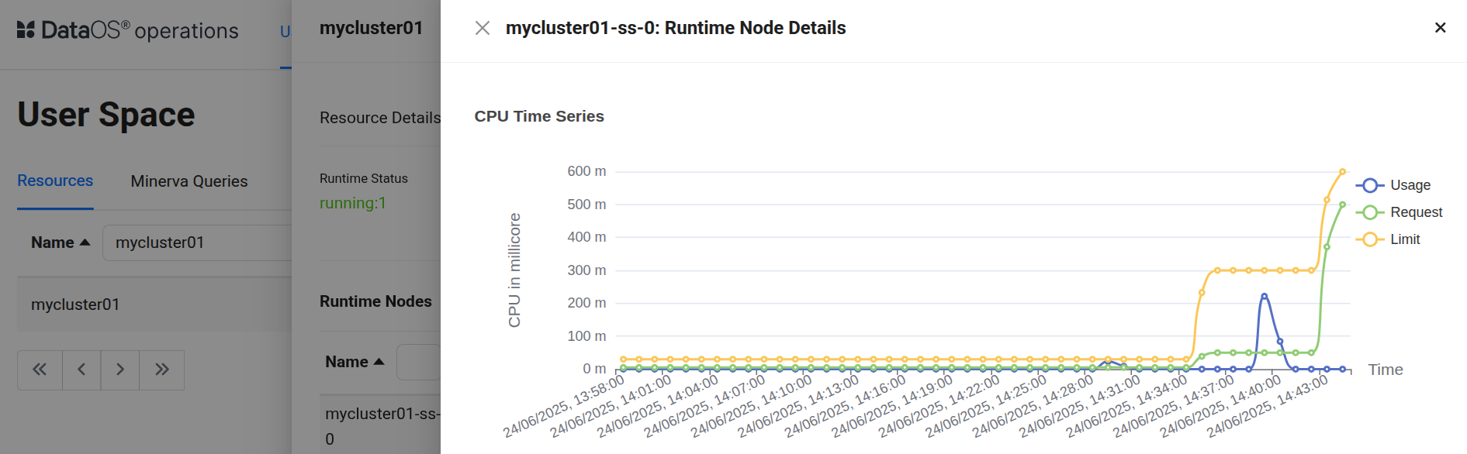Click the Usage peak point near 200 m

1264,296
